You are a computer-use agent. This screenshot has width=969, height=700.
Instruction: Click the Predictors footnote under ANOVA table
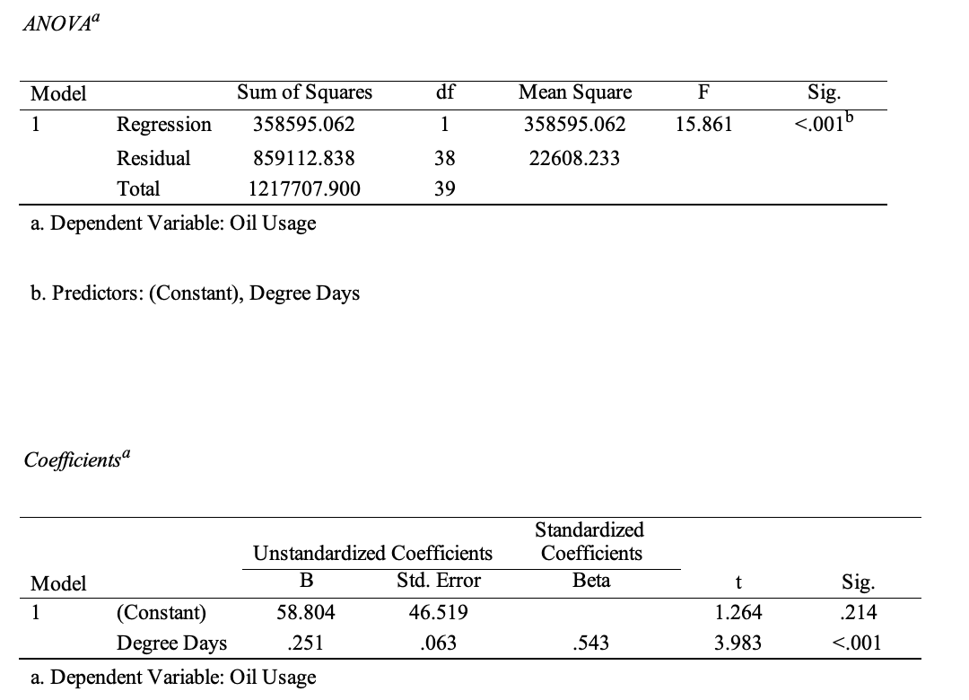coord(196,293)
